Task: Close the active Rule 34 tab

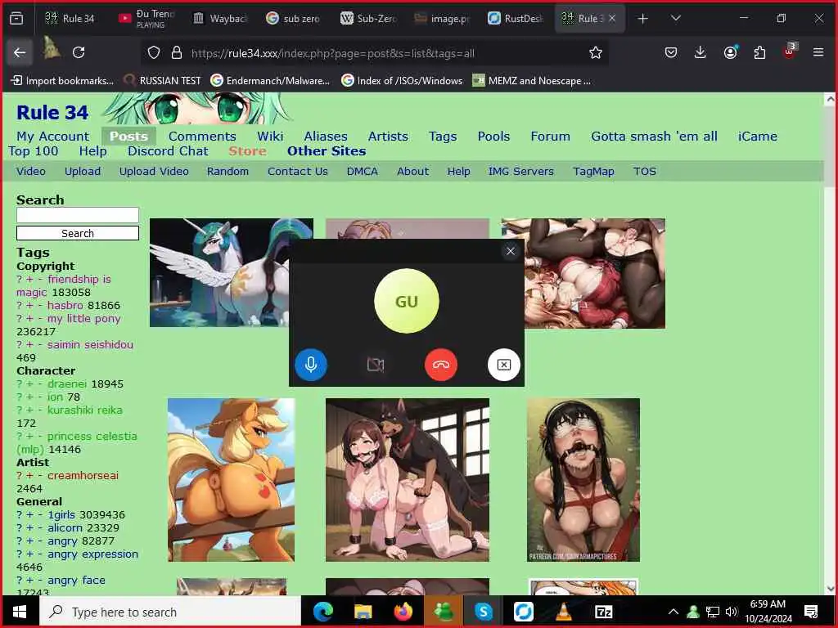Action: (612, 18)
